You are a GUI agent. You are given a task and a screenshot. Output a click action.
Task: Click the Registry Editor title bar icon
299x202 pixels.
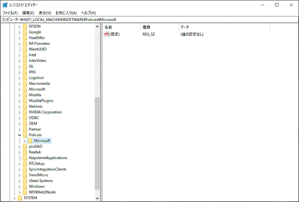click(x=5, y=5)
